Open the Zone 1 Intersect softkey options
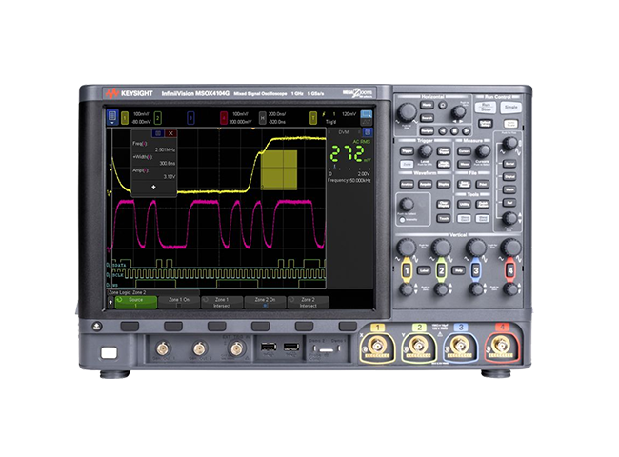Image resolution: width=619 pixels, height=457 pixels. point(222,302)
